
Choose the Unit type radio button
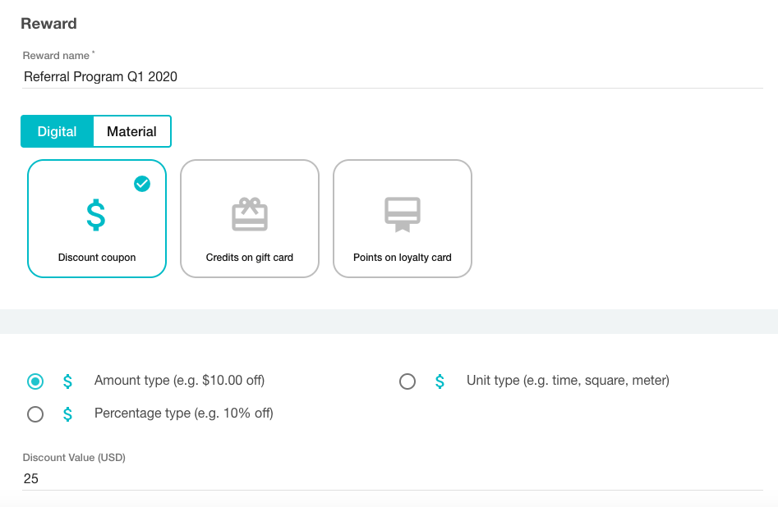(x=407, y=381)
